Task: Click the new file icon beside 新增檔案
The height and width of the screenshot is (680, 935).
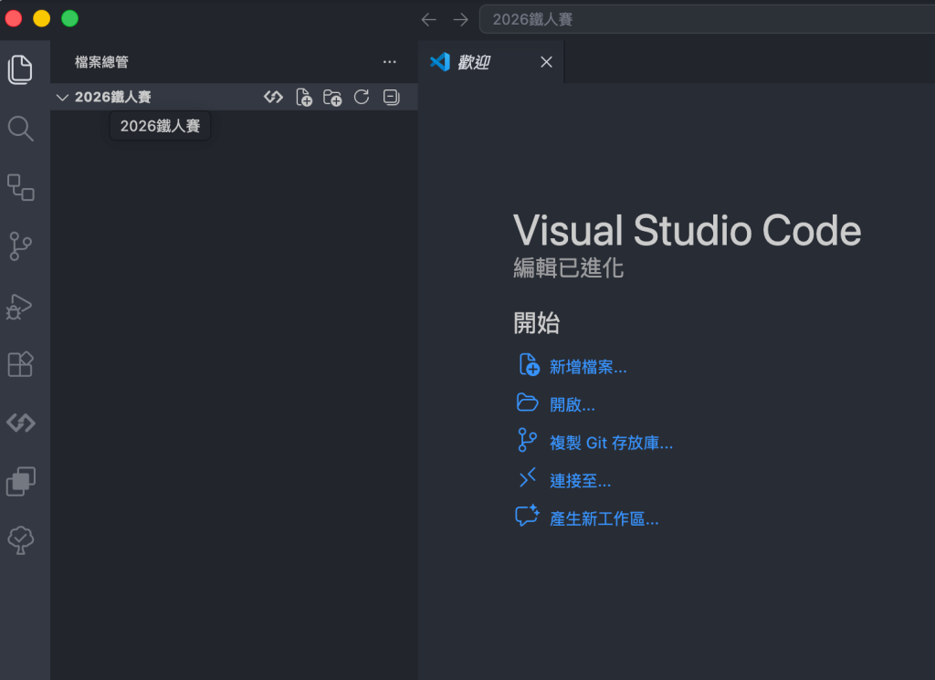Action: pyautogui.click(x=529, y=365)
